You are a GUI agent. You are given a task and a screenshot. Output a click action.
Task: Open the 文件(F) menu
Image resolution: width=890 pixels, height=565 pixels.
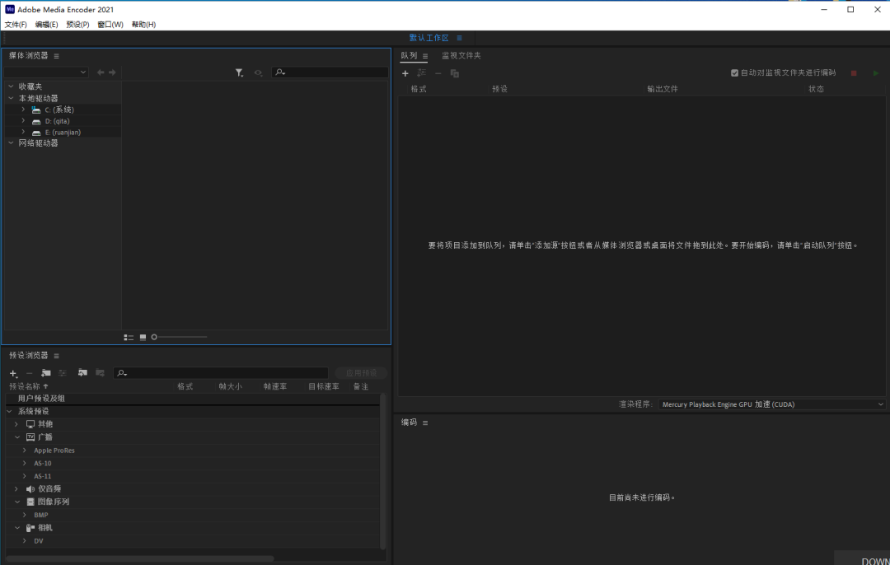(x=16, y=25)
